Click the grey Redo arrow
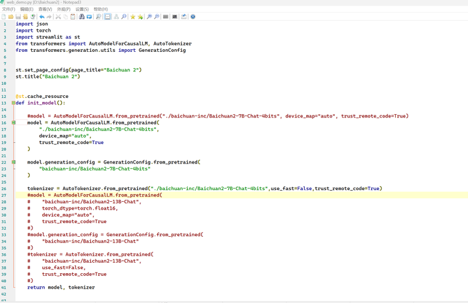Viewport: 468px width, 303px height. point(49,17)
